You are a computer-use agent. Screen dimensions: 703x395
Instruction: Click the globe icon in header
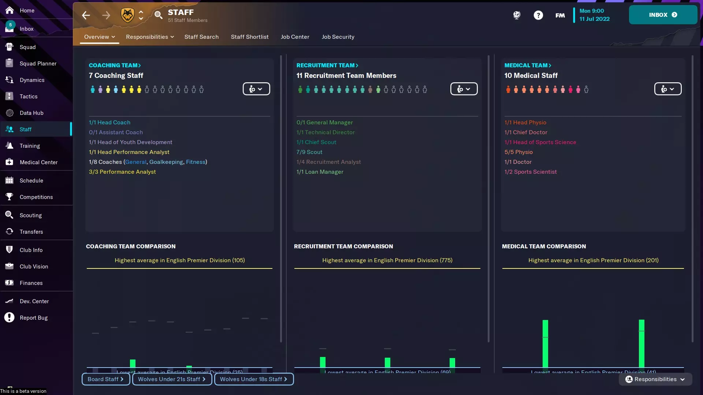tap(517, 15)
